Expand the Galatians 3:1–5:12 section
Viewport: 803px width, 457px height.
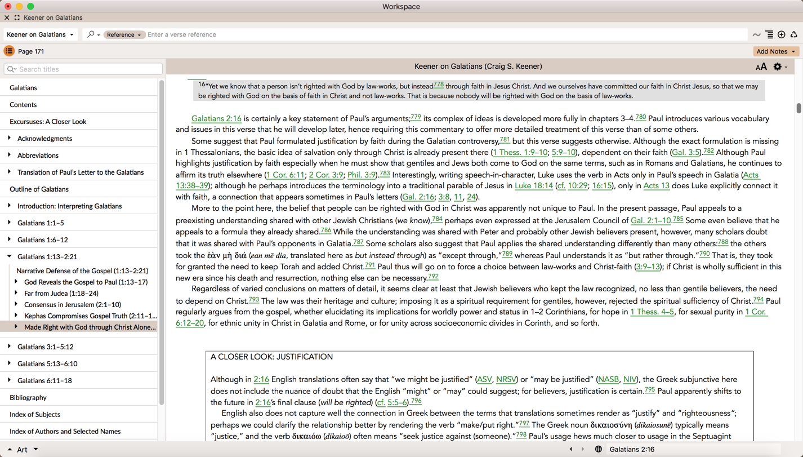(9, 347)
